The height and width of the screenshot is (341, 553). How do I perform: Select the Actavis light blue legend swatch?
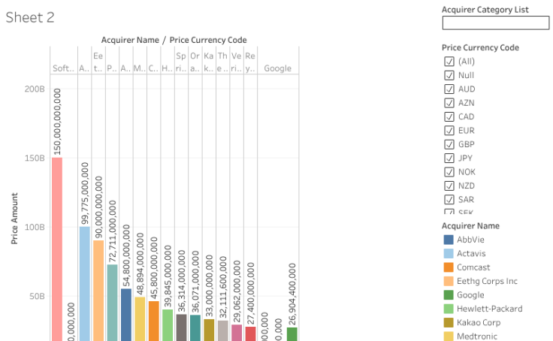[x=449, y=254]
